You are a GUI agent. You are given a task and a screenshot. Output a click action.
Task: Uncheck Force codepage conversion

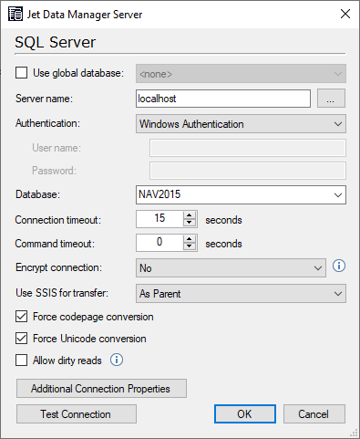pos(21,317)
